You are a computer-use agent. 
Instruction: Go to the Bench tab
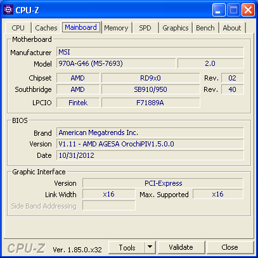(x=205, y=28)
